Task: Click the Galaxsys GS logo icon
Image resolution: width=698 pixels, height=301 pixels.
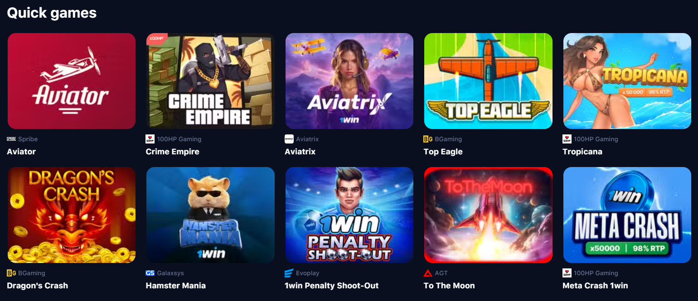Action: point(150,273)
